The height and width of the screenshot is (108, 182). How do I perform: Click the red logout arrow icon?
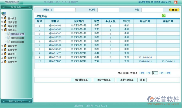pos(176,2)
